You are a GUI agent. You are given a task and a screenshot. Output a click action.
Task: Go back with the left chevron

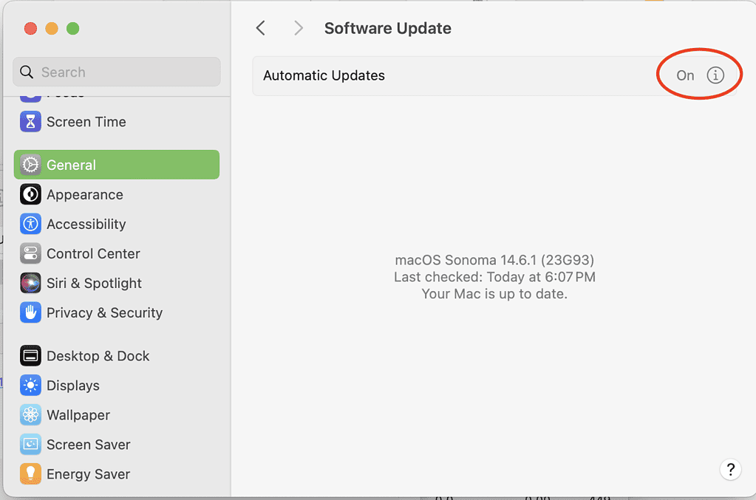[x=260, y=28]
